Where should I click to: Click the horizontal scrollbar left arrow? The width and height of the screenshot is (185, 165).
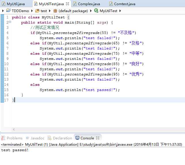pos(14,129)
